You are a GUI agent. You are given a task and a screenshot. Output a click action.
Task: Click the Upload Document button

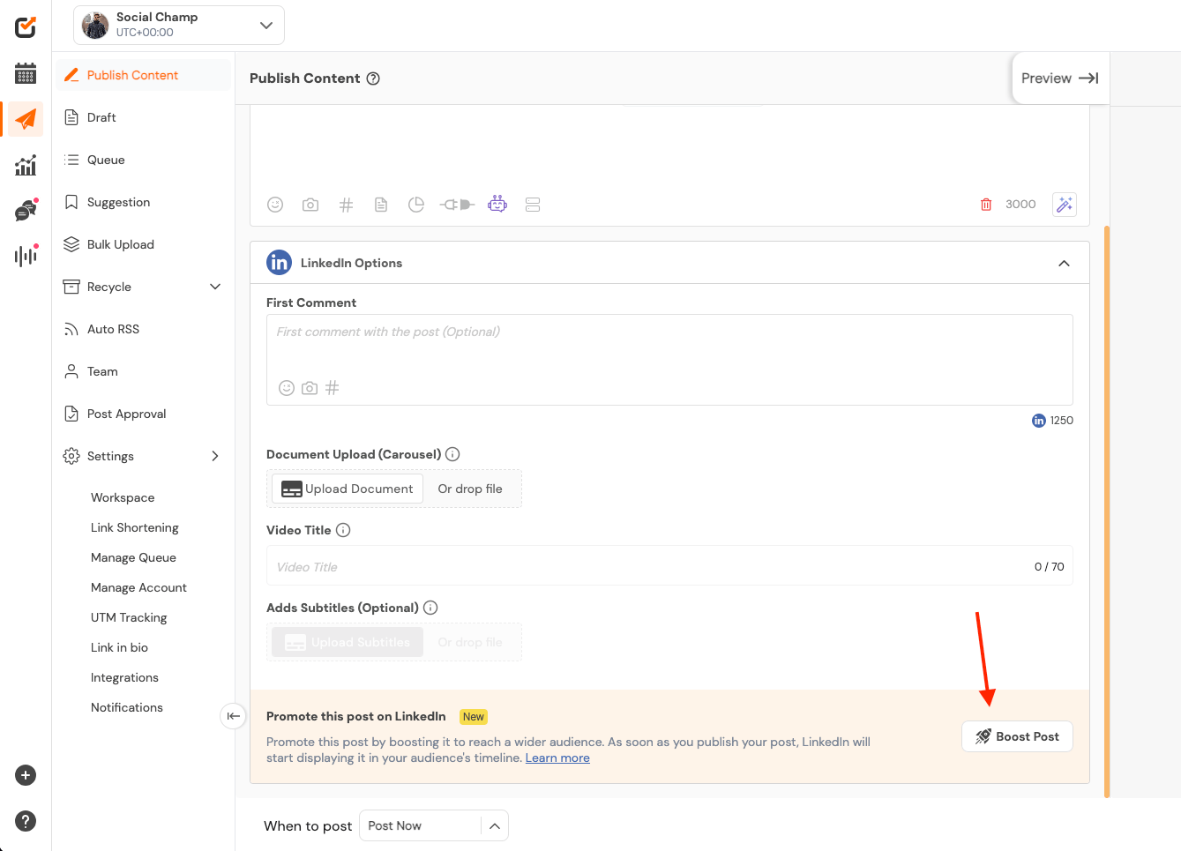click(348, 489)
